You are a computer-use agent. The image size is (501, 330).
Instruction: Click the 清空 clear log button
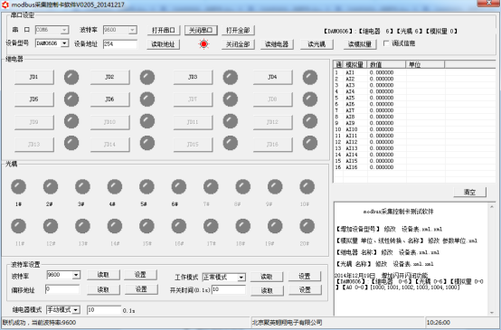pos(469,192)
